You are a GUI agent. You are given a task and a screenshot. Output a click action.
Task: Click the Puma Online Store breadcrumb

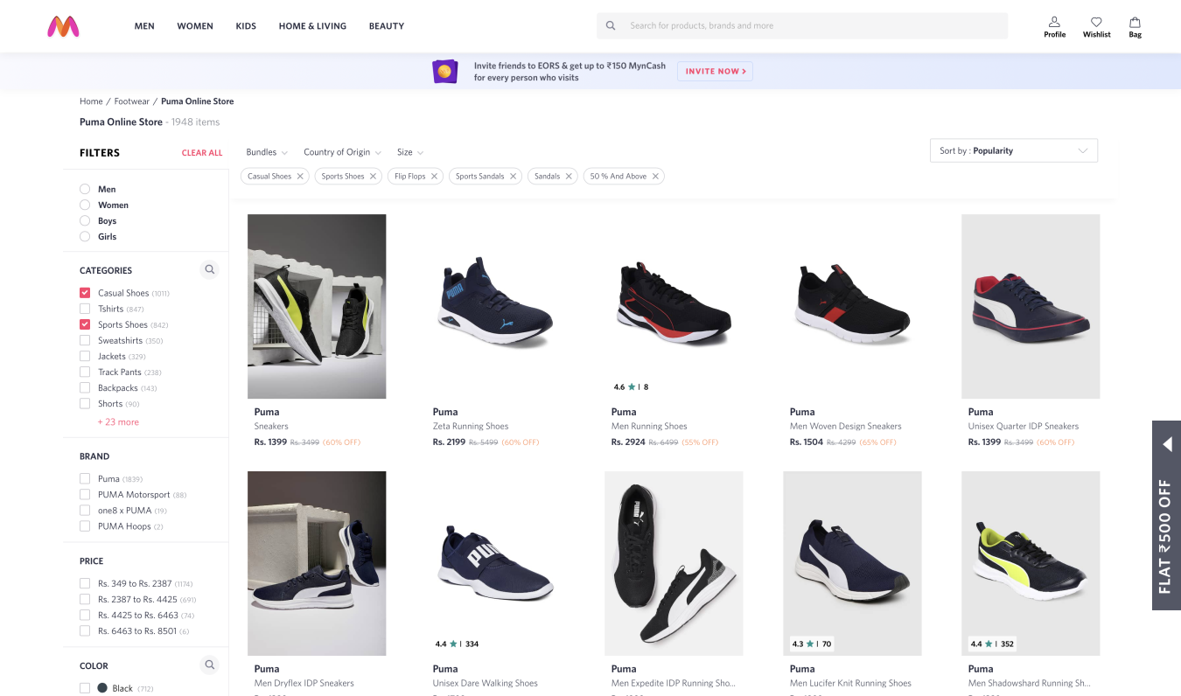pyautogui.click(x=198, y=101)
